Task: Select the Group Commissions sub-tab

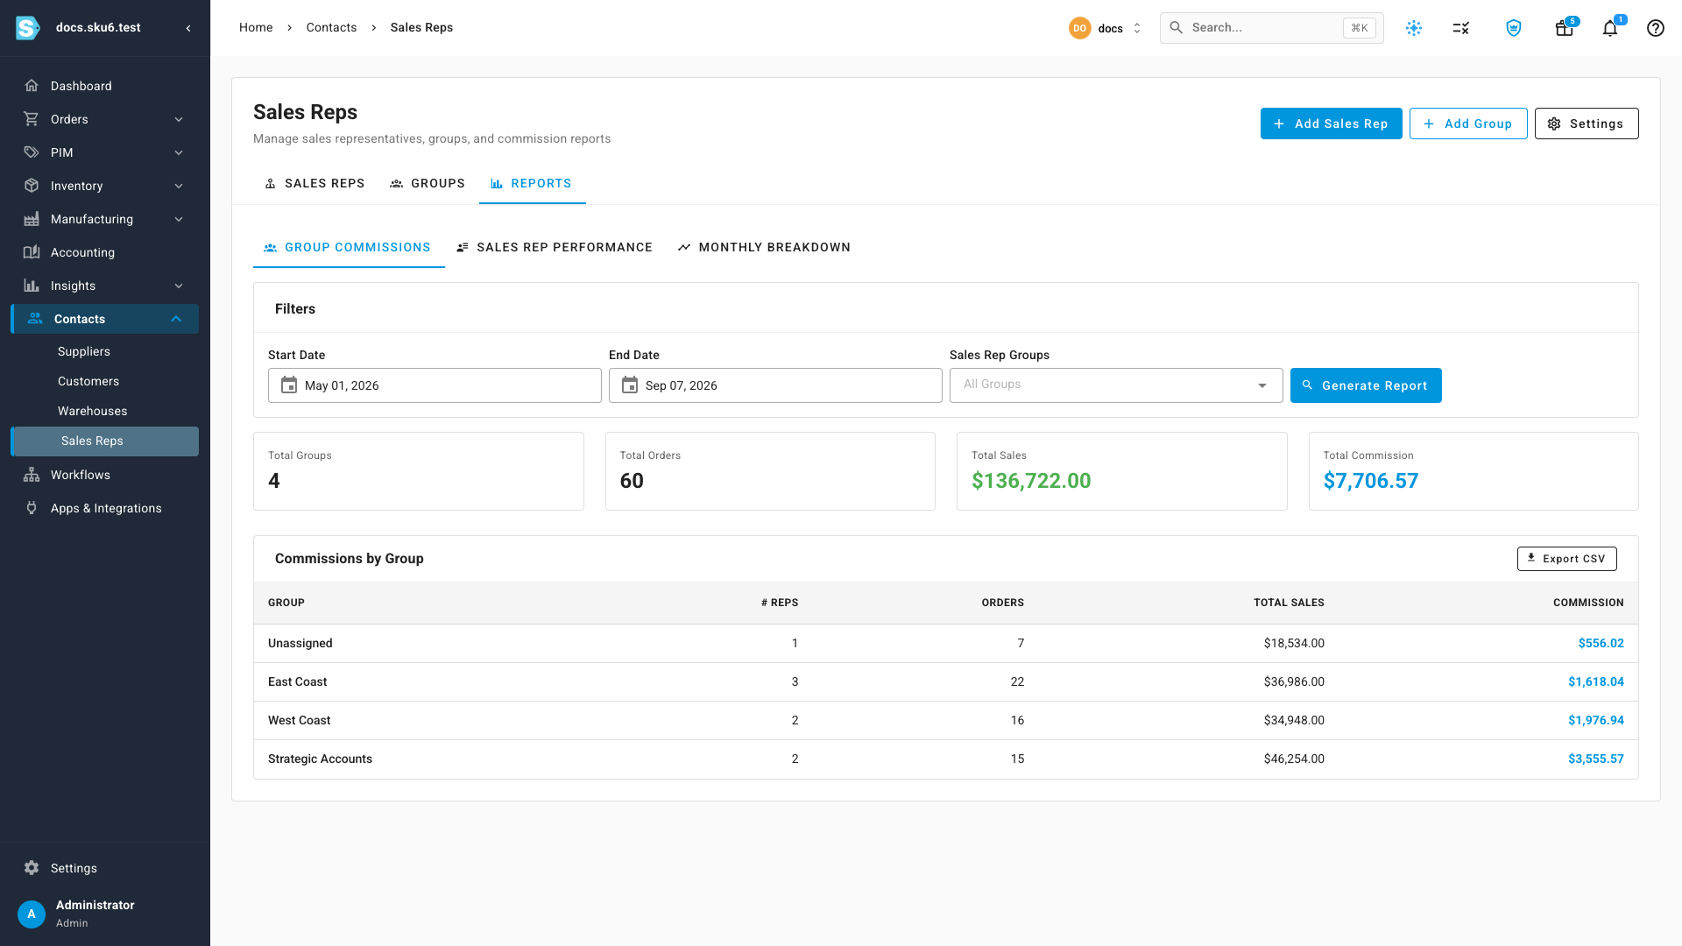Action: coord(349,248)
